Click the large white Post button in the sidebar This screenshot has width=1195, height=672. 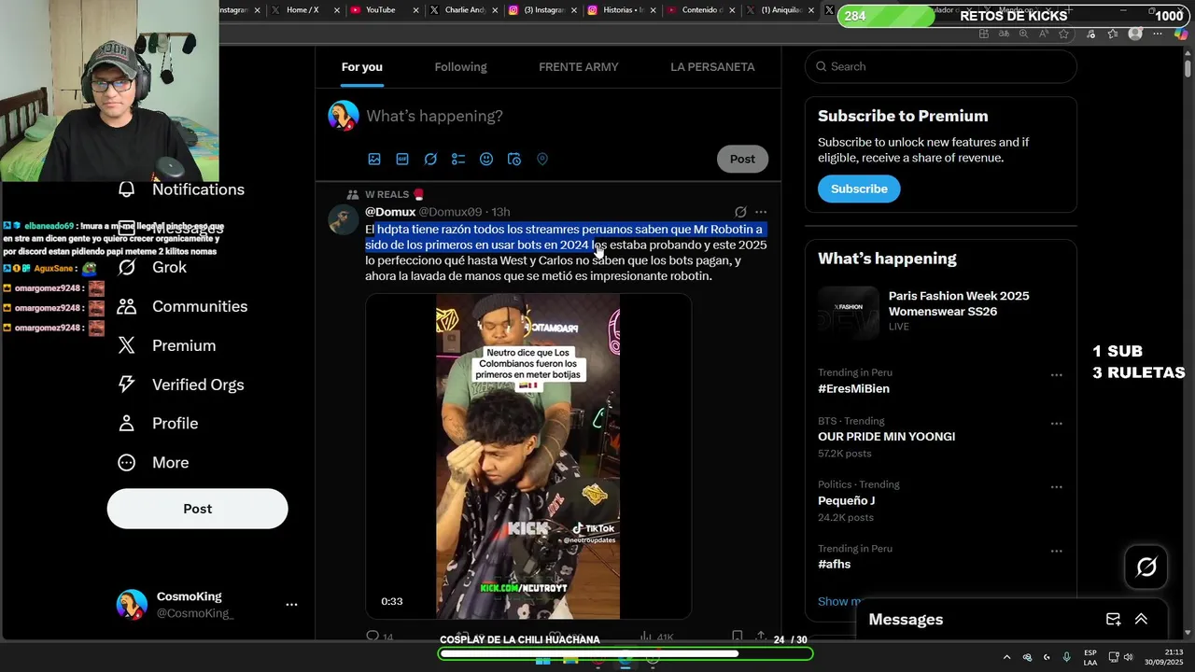pyautogui.click(x=197, y=509)
